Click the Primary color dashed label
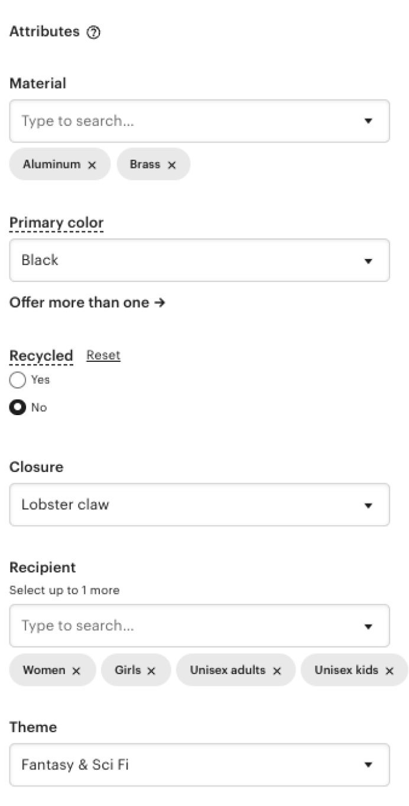Image resolution: width=409 pixels, height=806 pixels. [56, 222]
